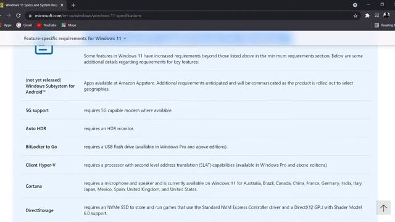Go forward with the forward arrow
The image size is (395, 222).
pos(9,15)
